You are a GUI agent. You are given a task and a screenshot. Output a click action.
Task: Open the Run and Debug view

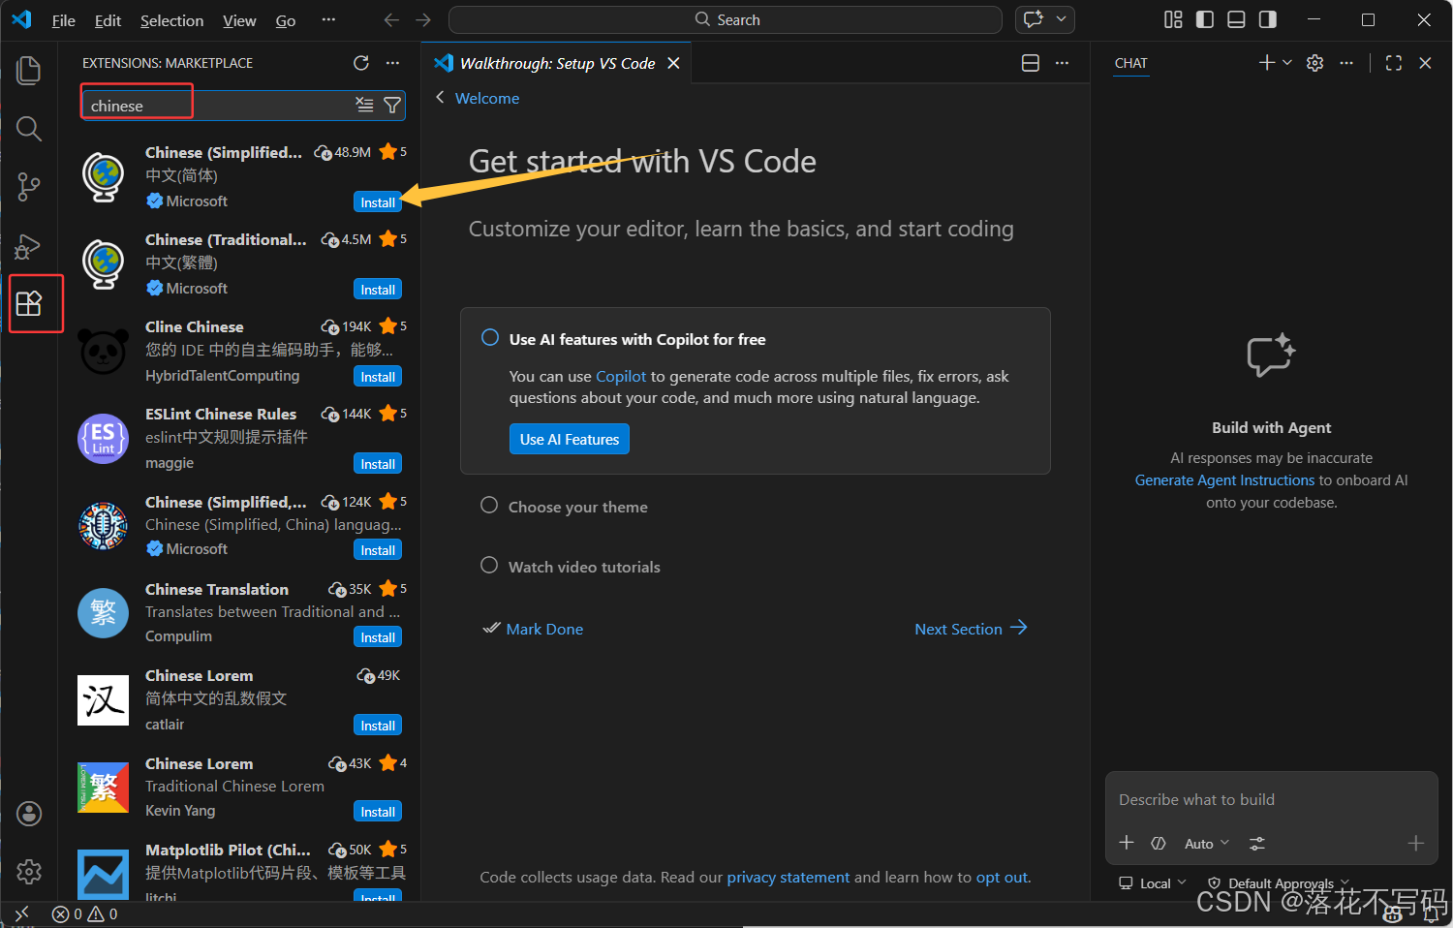tap(29, 246)
